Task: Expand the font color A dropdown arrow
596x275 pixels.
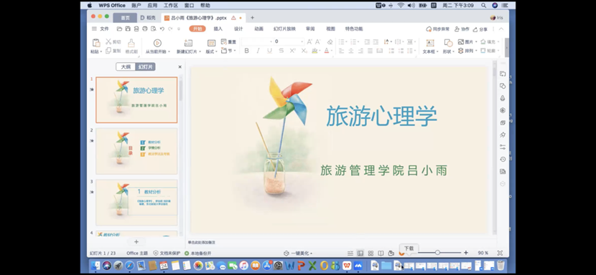Action: [x=332, y=51]
